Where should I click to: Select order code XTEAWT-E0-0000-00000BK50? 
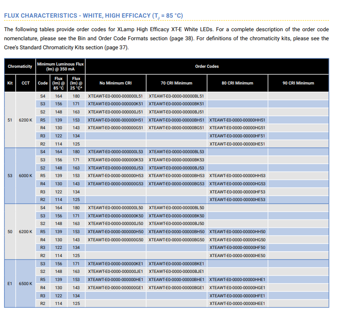point(176,216)
